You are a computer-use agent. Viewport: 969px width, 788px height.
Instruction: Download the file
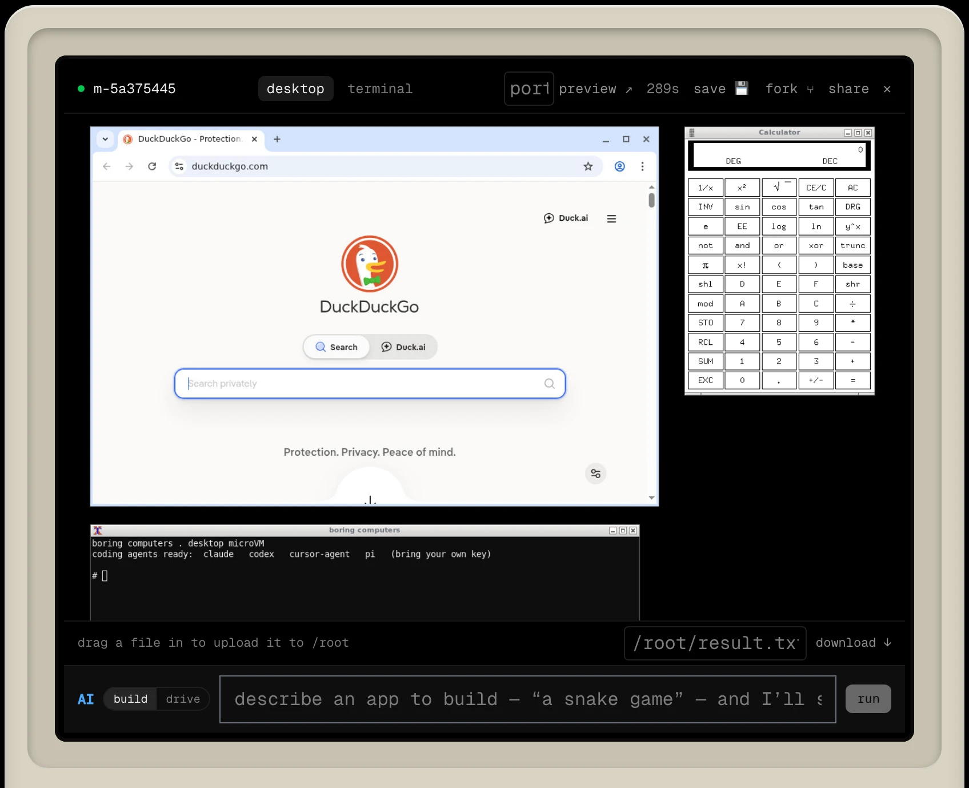[854, 643]
